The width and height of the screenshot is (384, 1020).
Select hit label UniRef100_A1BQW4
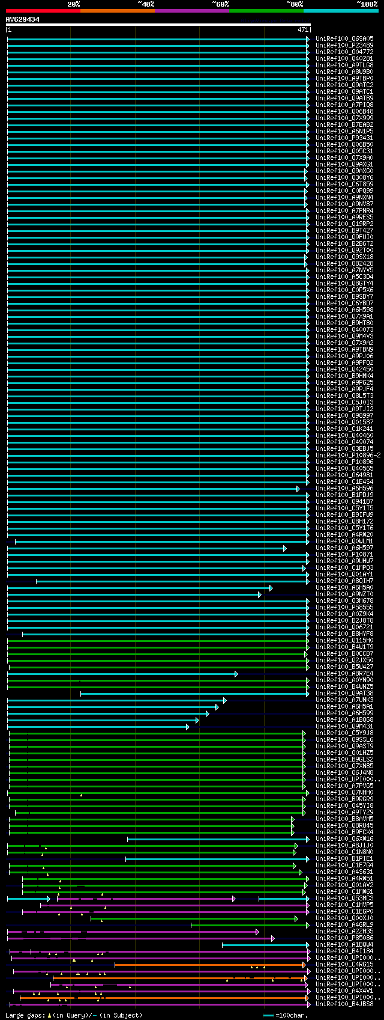344,944
